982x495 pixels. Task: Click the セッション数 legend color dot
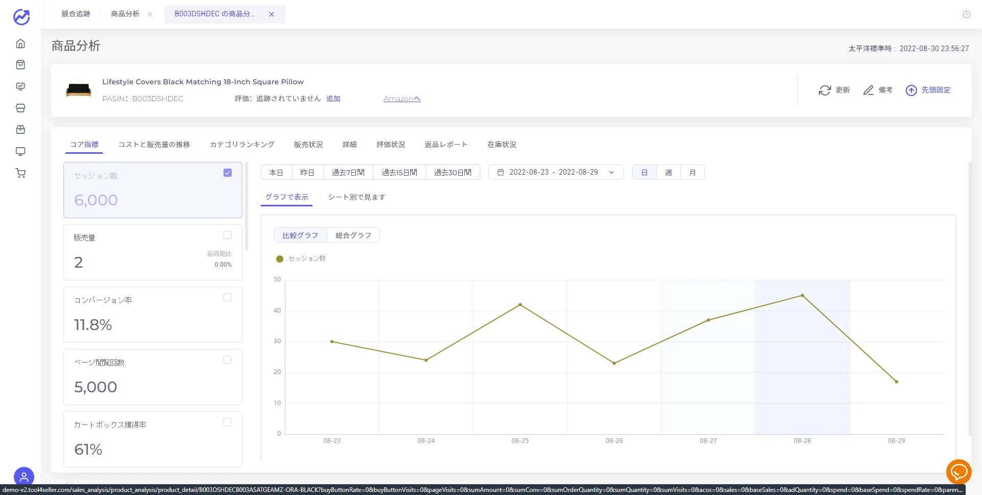pos(280,259)
